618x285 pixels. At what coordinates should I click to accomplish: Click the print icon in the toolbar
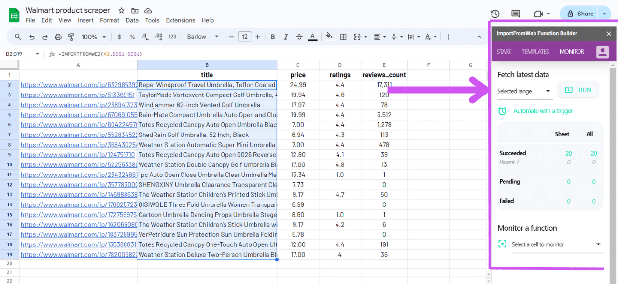pos(58,37)
